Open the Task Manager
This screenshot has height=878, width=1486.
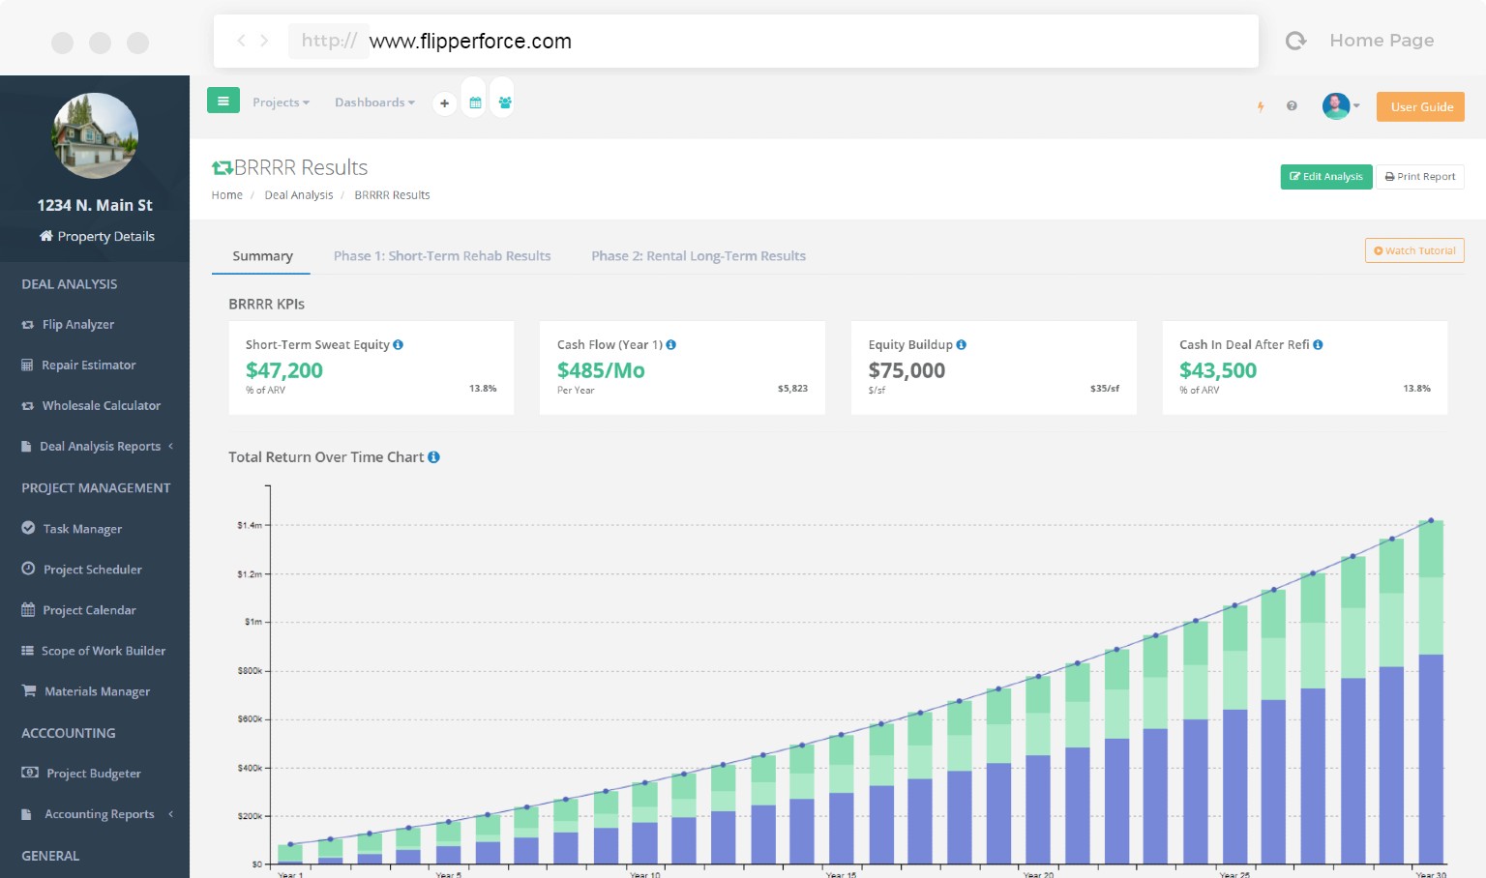(81, 528)
